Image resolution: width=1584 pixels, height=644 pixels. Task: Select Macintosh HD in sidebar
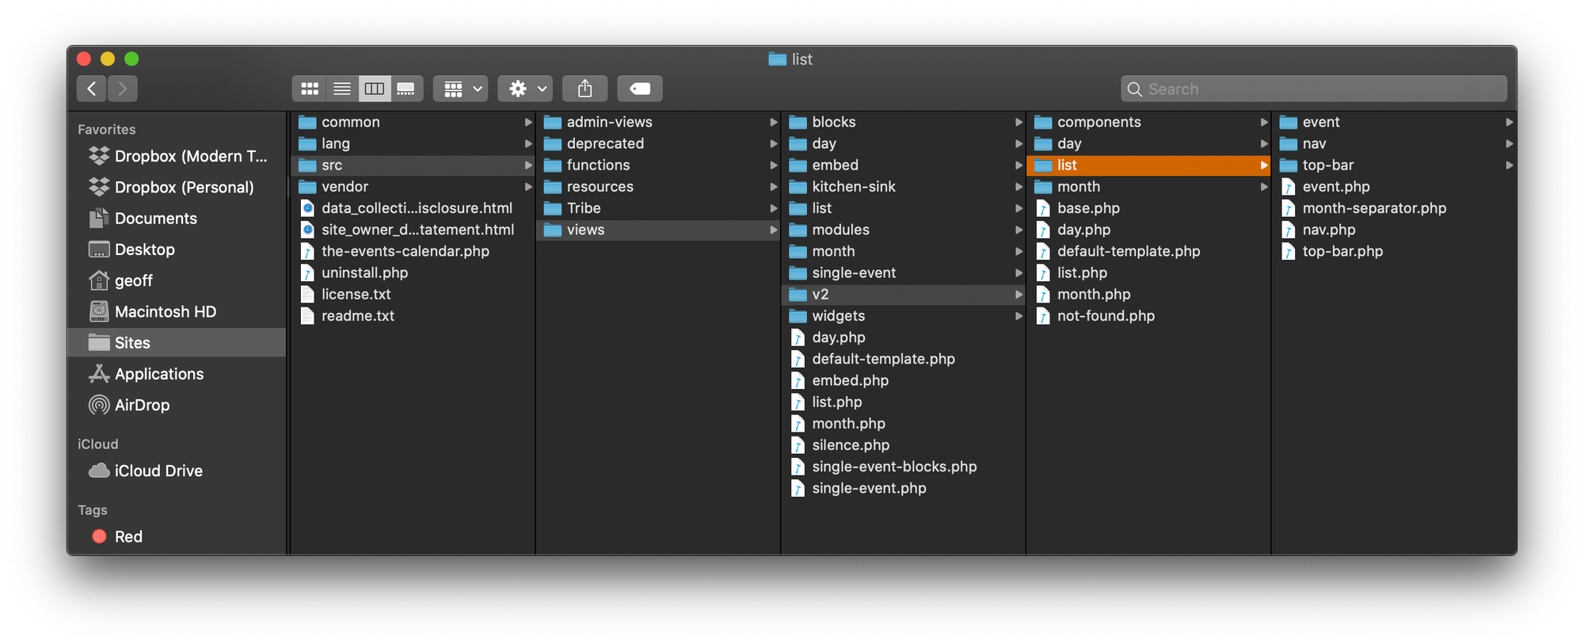pos(177,311)
